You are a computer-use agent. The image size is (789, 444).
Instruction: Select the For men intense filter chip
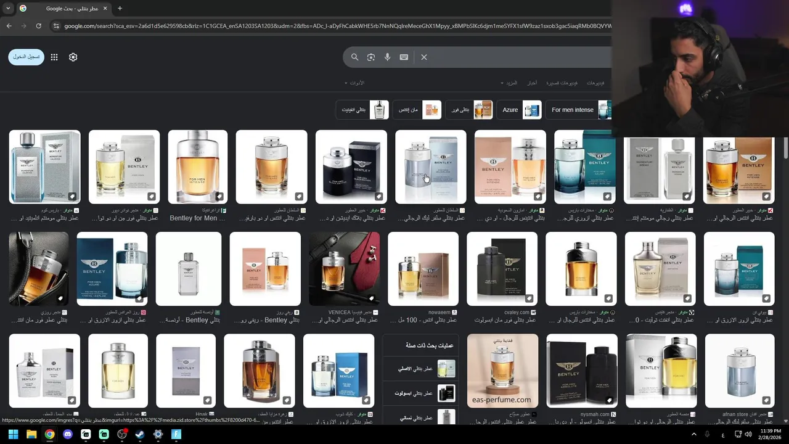point(579,110)
